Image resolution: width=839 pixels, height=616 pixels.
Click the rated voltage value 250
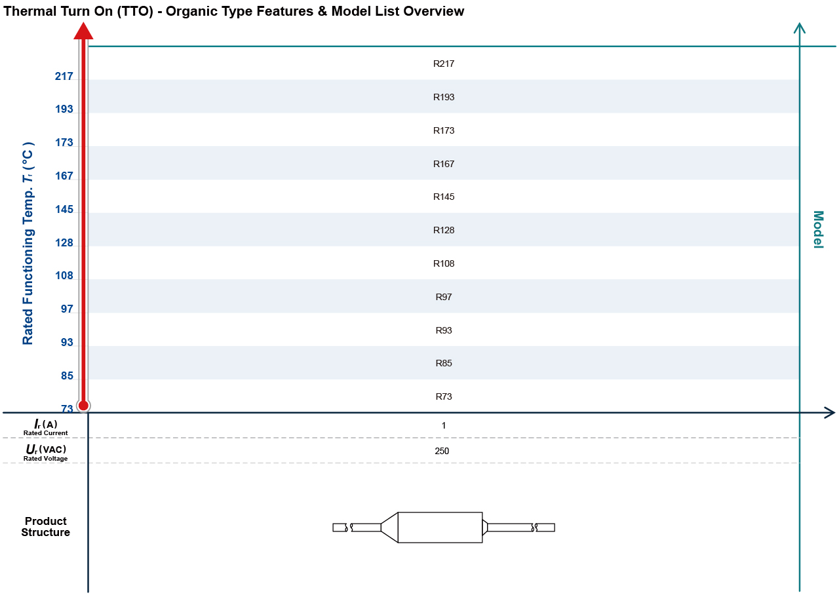click(x=442, y=451)
